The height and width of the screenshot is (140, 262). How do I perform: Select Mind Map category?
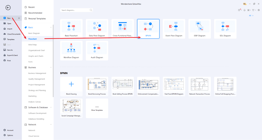tap(32, 45)
